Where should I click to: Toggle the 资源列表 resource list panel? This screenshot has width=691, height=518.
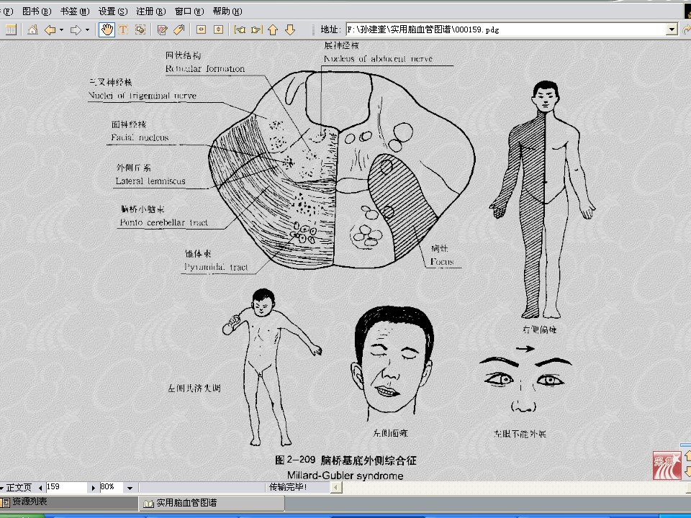[x=29, y=502]
